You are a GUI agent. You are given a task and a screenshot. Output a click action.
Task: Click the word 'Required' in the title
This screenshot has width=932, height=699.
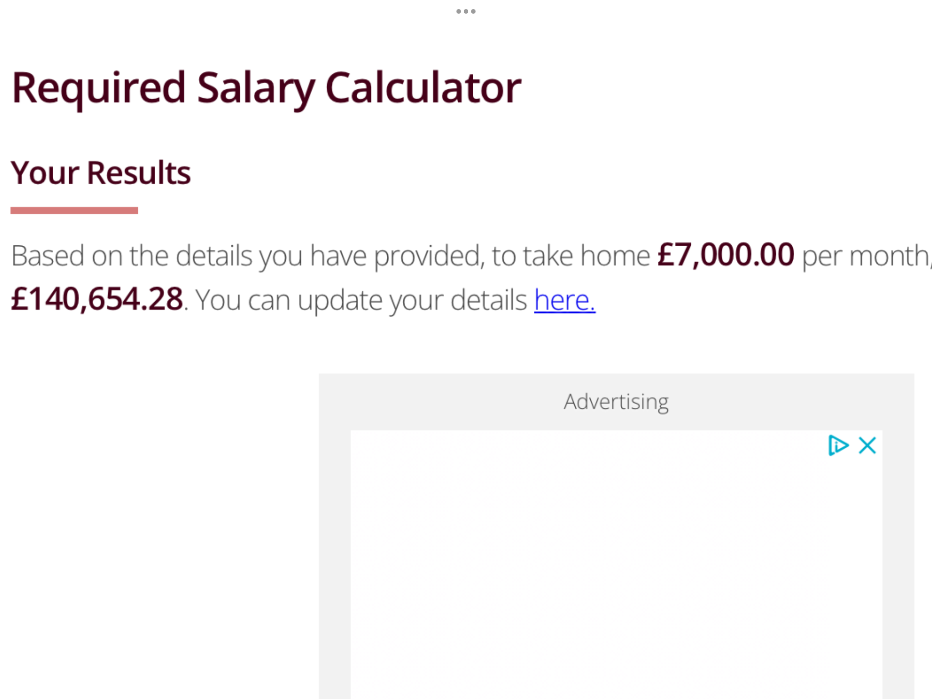pos(99,89)
